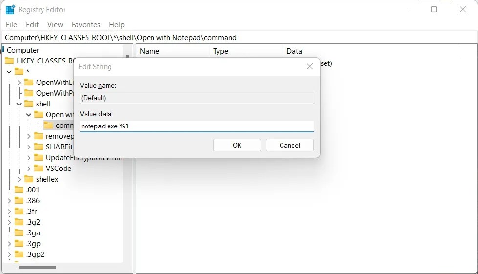
Task: Confirm the Edit String dialog with OK
Action: point(237,145)
